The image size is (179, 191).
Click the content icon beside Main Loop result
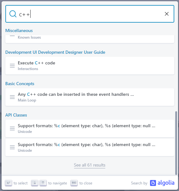click(12, 97)
